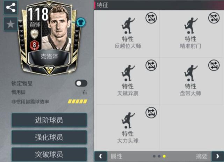This screenshot has width=224, height=162.
Task: Swap the 天赋异禀 trait icon
Action: point(151,65)
